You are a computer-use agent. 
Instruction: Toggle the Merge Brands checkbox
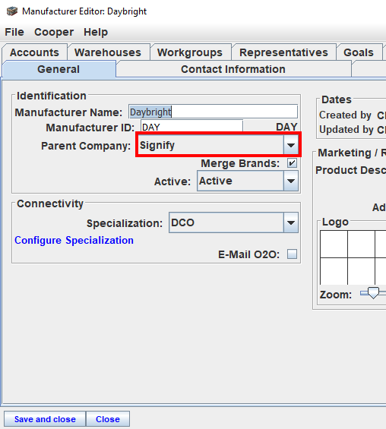[x=292, y=163]
